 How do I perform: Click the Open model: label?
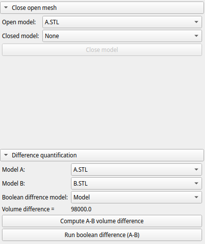point(19,22)
